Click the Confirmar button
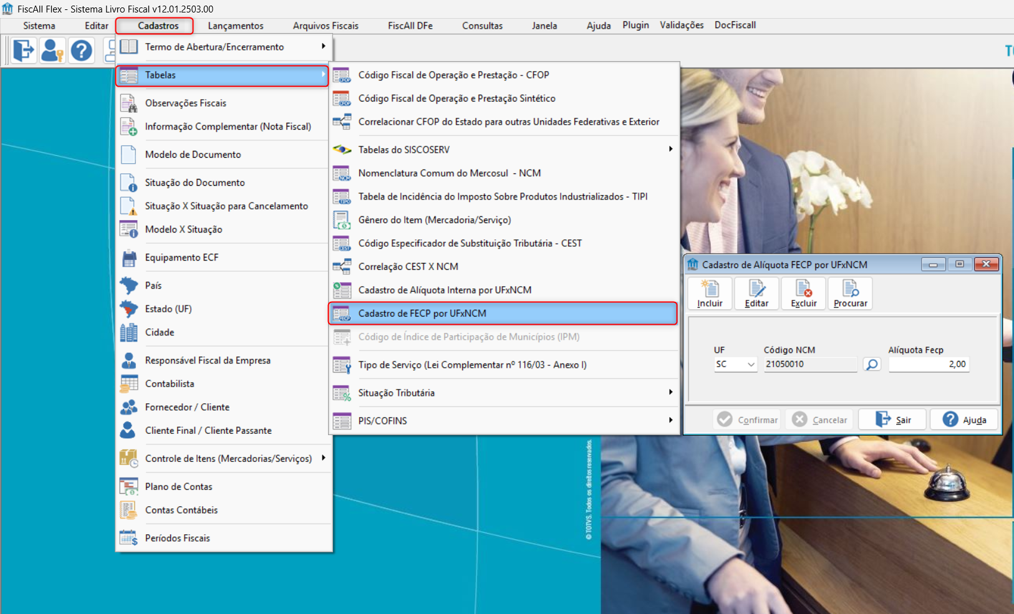 click(x=748, y=420)
